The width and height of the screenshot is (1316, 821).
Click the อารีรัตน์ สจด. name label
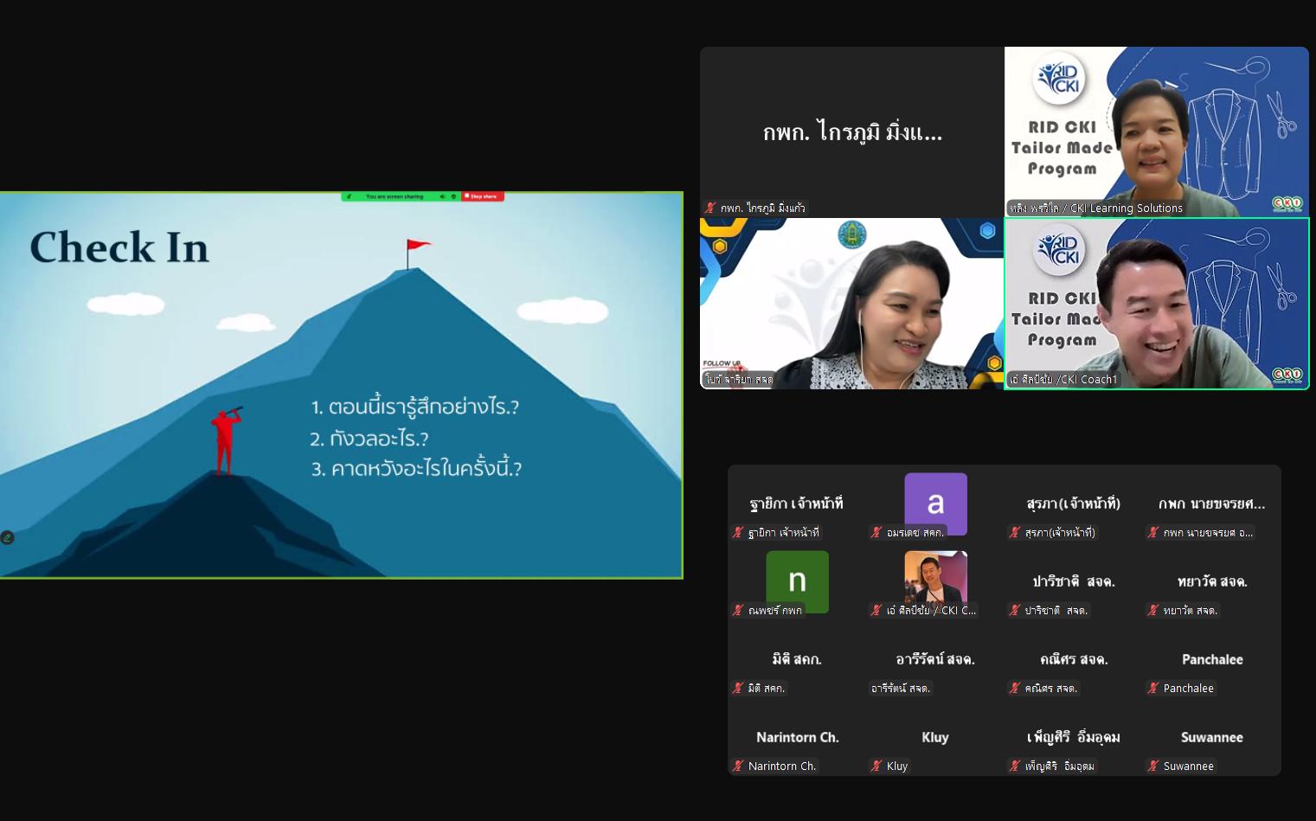click(901, 689)
